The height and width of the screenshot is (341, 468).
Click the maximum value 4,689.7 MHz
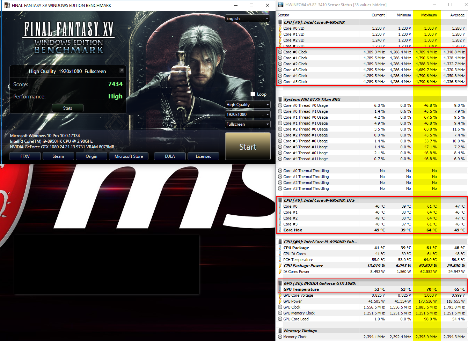[x=426, y=70]
